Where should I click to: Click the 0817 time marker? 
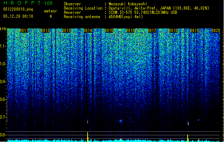152,31
